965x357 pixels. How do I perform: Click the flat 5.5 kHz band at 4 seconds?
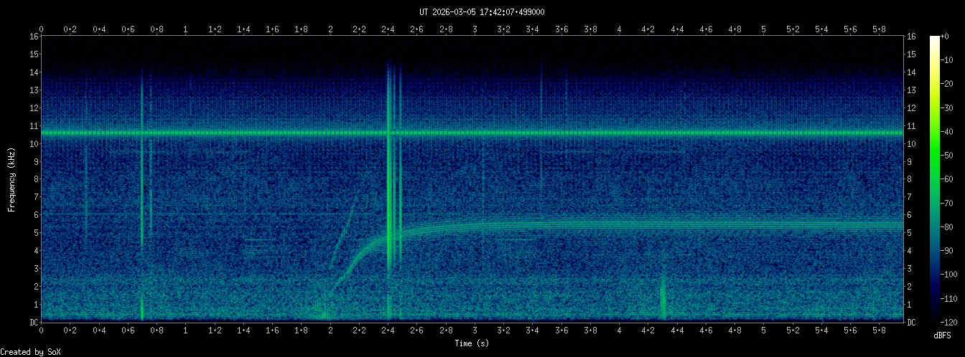click(620, 224)
